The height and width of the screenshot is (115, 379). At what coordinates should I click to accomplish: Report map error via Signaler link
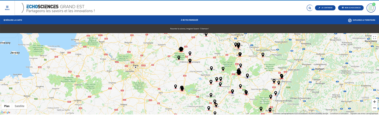click(x=364, y=113)
